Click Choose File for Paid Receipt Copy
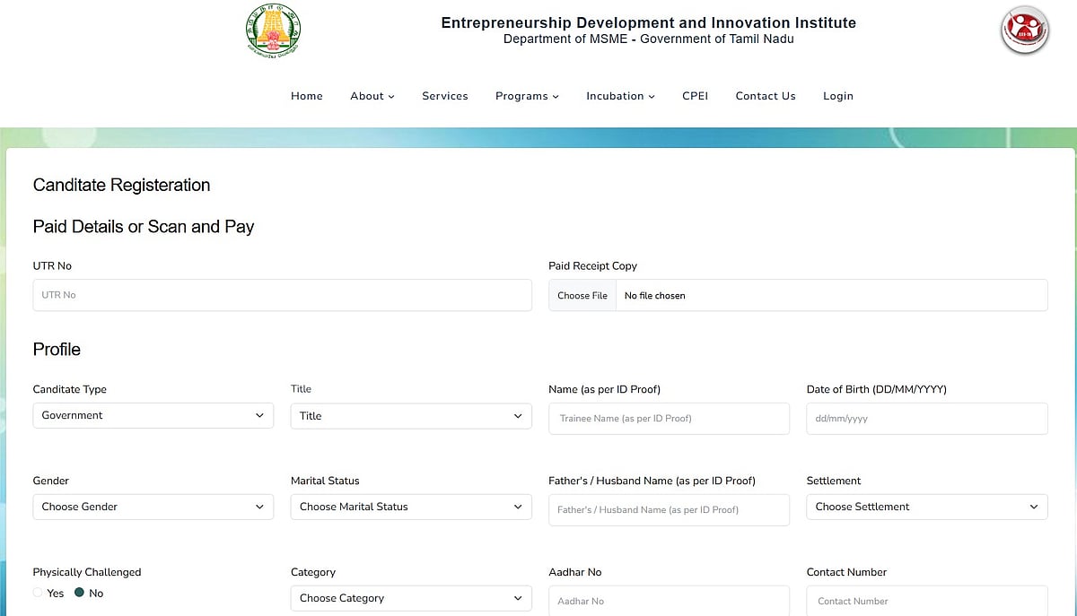The width and height of the screenshot is (1077, 616). point(582,295)
